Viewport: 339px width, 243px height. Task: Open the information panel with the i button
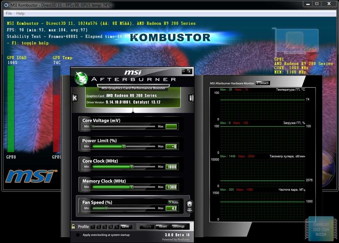coord(191,98)
